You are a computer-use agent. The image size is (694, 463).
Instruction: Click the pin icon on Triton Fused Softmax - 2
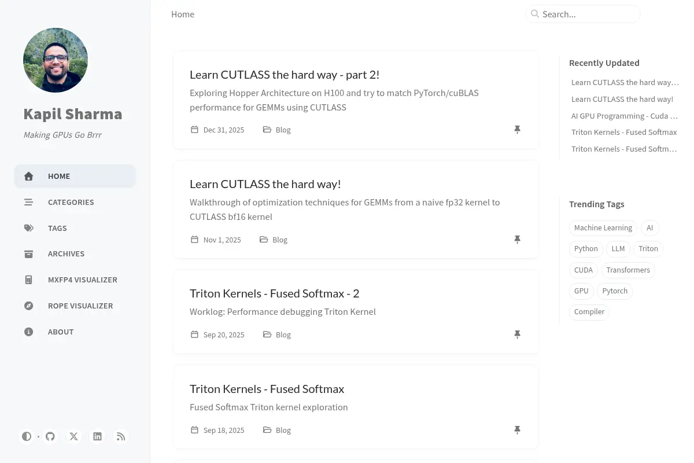518,335
